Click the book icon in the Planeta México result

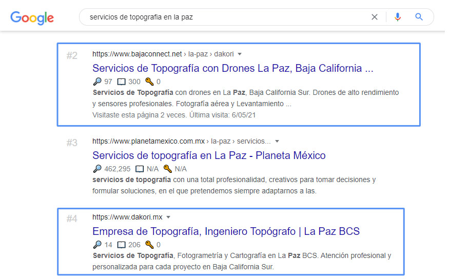140,169
